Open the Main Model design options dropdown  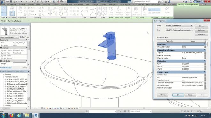[150, 111]
